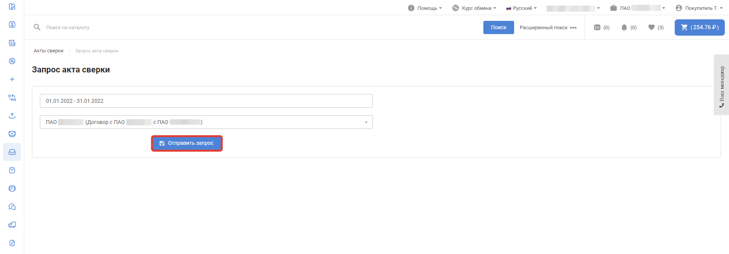Click the date range input field
729x254 pixels.
pos(206,101)
